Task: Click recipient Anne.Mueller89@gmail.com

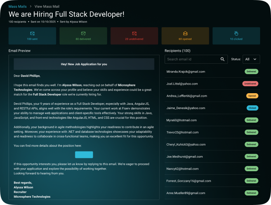Action: tap(186, 193)
